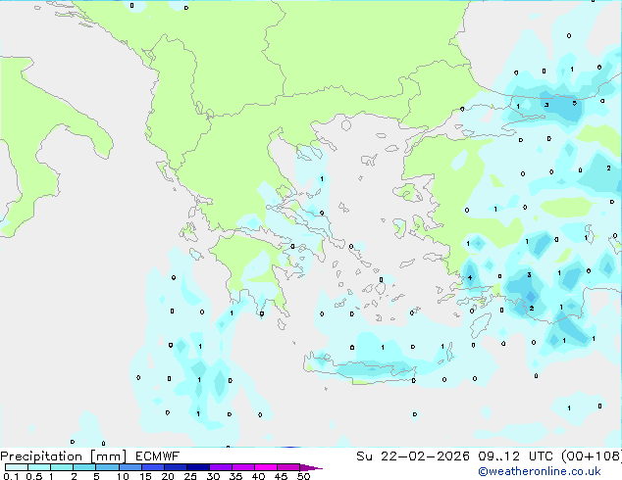Click the legend label '20'
The height and width of the screenshot is (480, 622).
pyautogui.click(x=168, y=476)
